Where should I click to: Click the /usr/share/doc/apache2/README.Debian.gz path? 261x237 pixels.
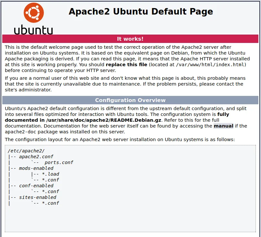104,120
